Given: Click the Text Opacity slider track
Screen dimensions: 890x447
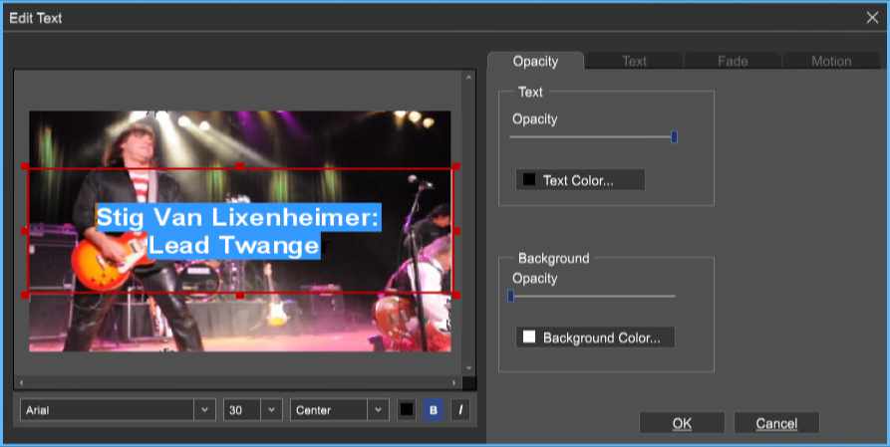Looking at the screenshot, I should (x=590, y=136).
